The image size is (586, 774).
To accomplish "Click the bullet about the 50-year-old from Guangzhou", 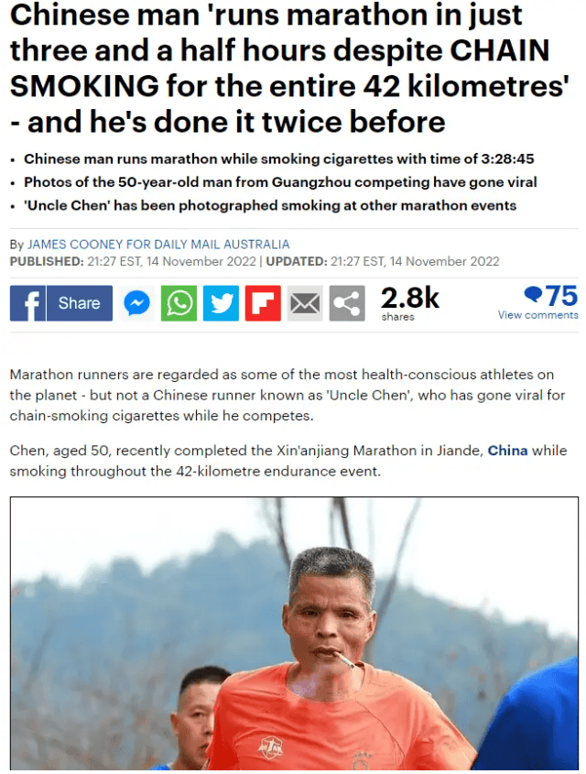I will [x=280, y=182].
